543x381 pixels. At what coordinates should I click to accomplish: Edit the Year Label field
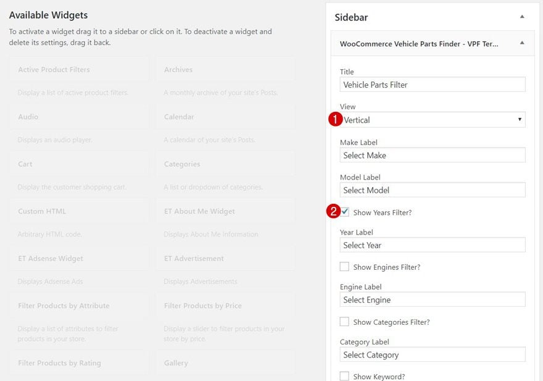(x=433, y=245)
